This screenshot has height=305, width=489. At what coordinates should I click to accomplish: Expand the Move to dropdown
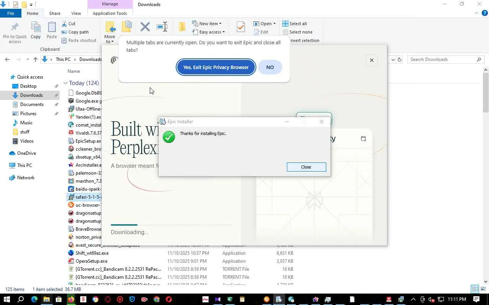click(x=110, y=39)
